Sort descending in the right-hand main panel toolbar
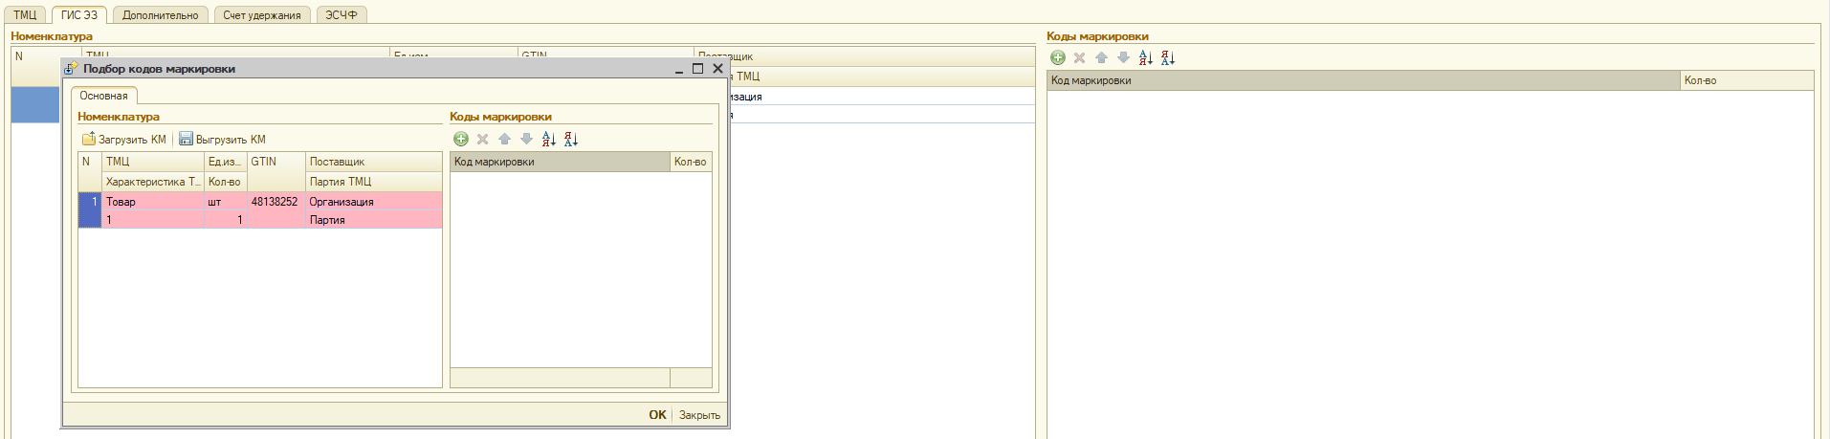 (x=1168, y=58)
